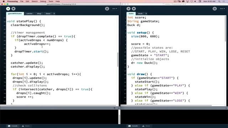228x128 pixels.
Task: Switch to the timer tab
Action: [x=48, y=14]
